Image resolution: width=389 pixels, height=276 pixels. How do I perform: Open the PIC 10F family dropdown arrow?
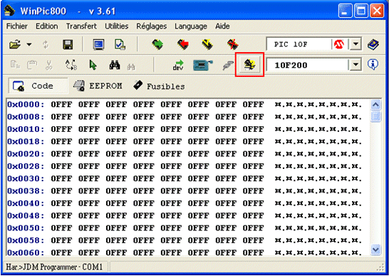pyautogui.click(x=356, y=44)
